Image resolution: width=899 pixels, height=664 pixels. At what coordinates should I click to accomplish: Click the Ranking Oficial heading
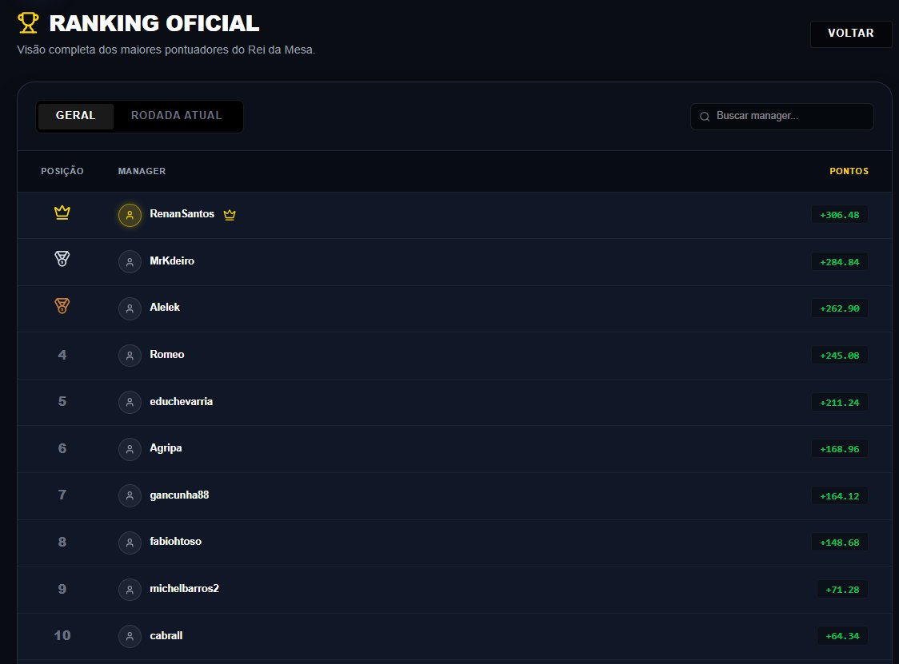(154, 23)
